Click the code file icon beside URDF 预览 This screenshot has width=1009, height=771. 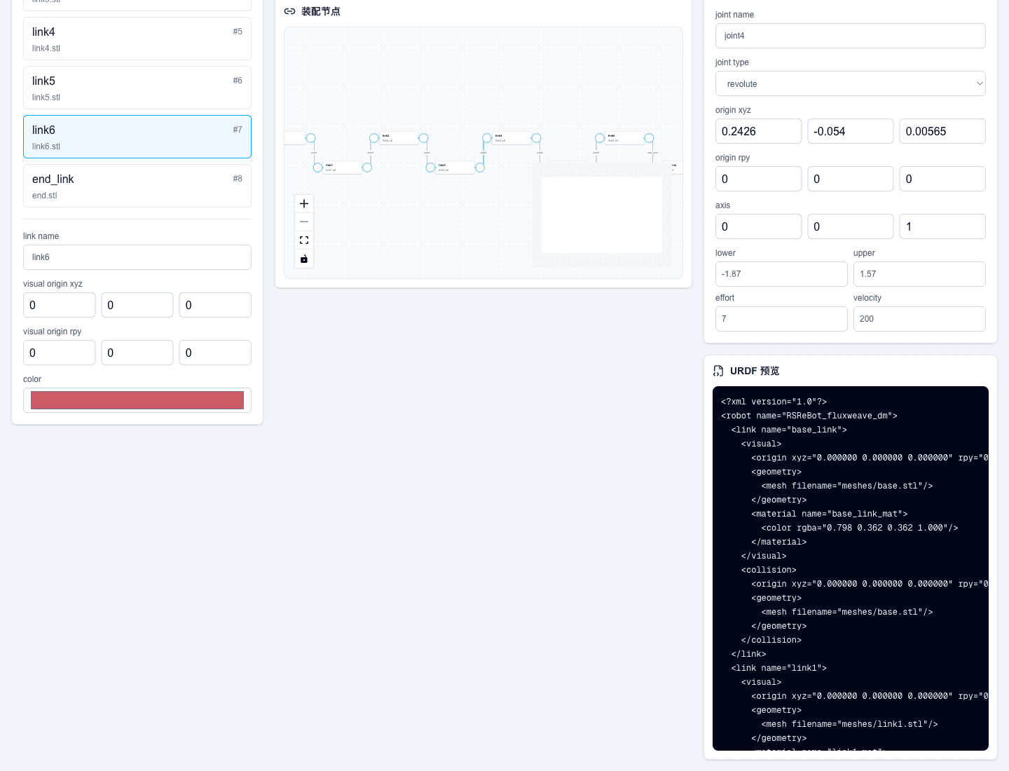pyautogui.click(x=718, y=371)
